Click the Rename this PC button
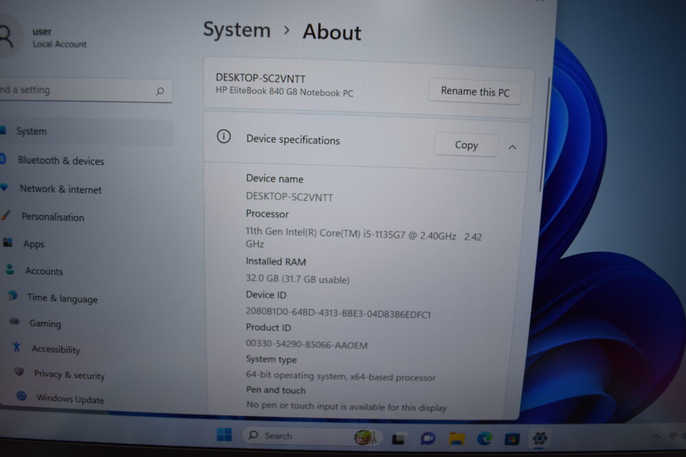Screen dimensions: 686x457 point(475,92)
